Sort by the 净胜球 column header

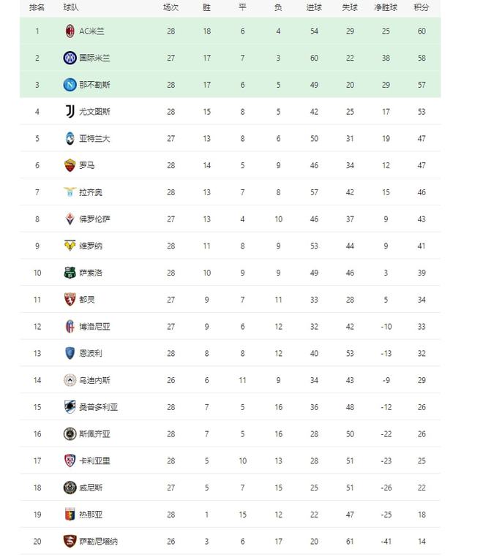pos(386,7)
